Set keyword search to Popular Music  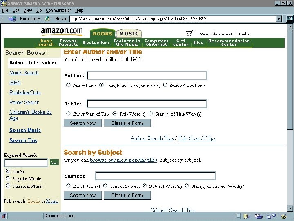click(7, 178)
